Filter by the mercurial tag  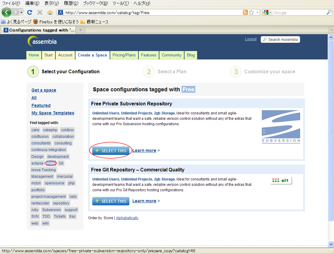pos(65,177)
